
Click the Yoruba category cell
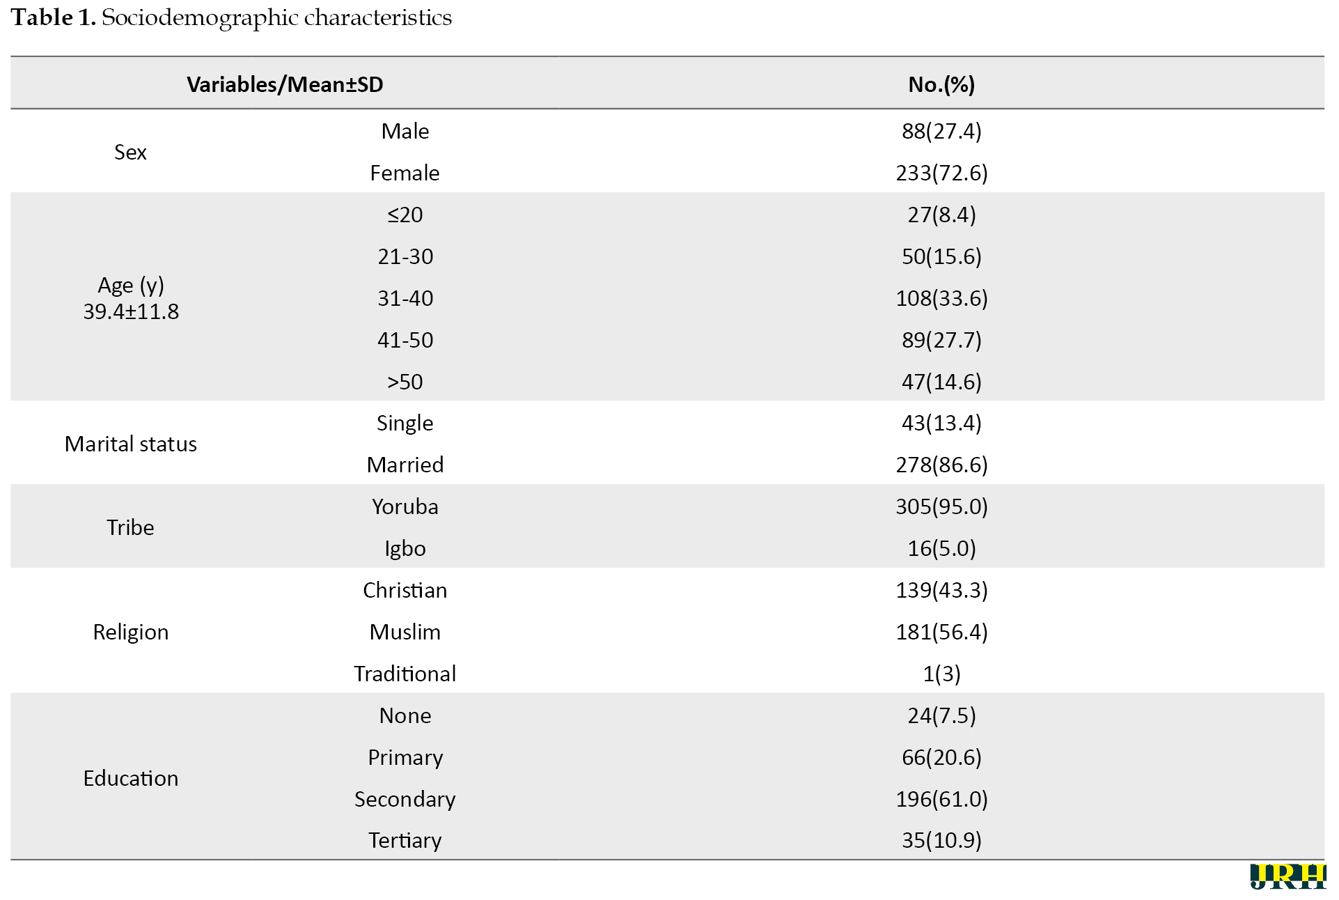pos(405,506)
